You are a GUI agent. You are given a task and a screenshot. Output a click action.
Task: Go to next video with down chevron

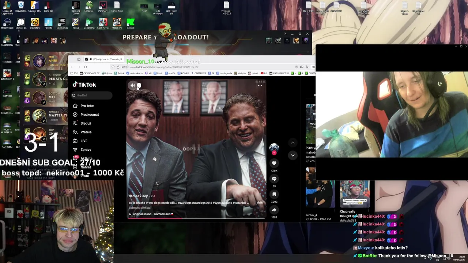point(292,155)
